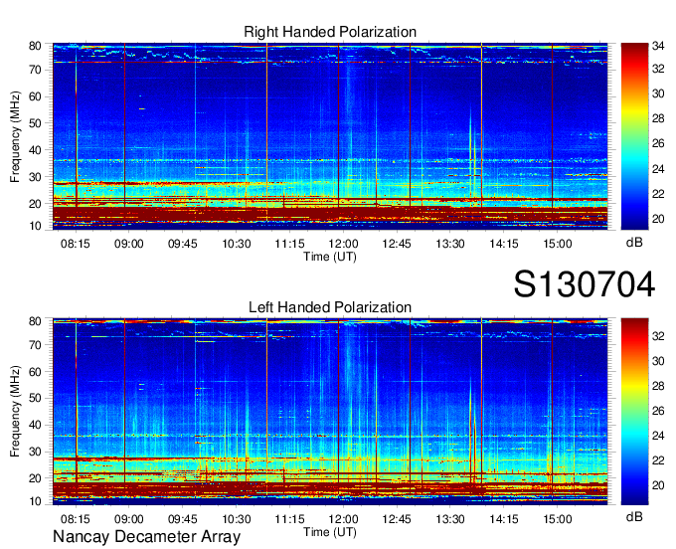The image size is (676, 549).
Task: Click the 09:00 time tick of top plot
Action: coord(129,244)
